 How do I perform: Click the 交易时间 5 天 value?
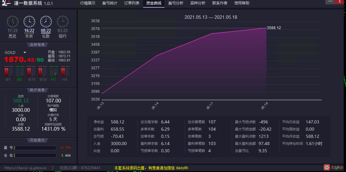tap(53, 119)
